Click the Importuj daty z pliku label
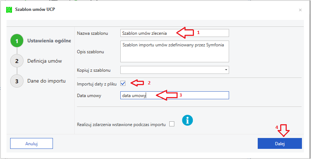Screen dimensions: 311x159 tap(97, 84)
